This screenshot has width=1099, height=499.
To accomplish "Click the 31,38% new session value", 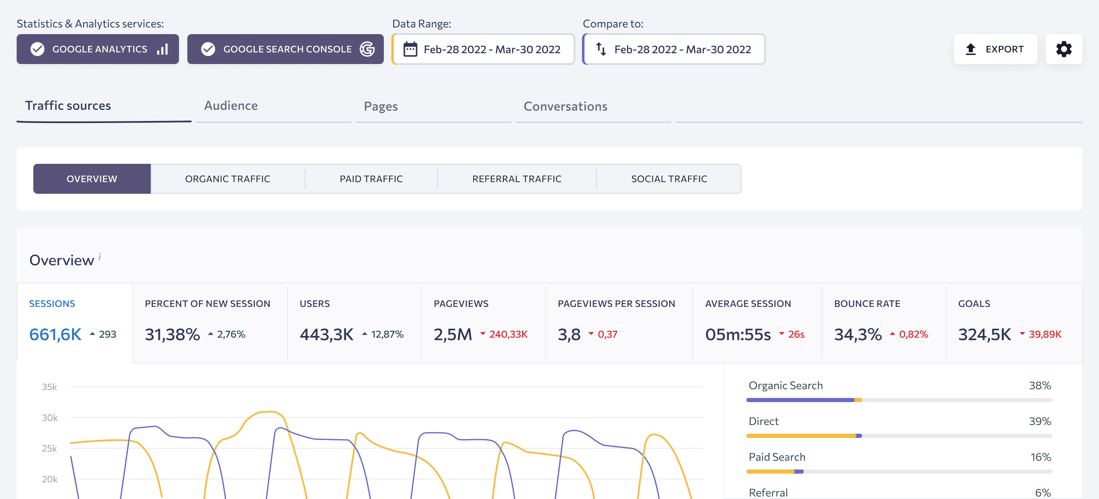I will pos(172,334).
